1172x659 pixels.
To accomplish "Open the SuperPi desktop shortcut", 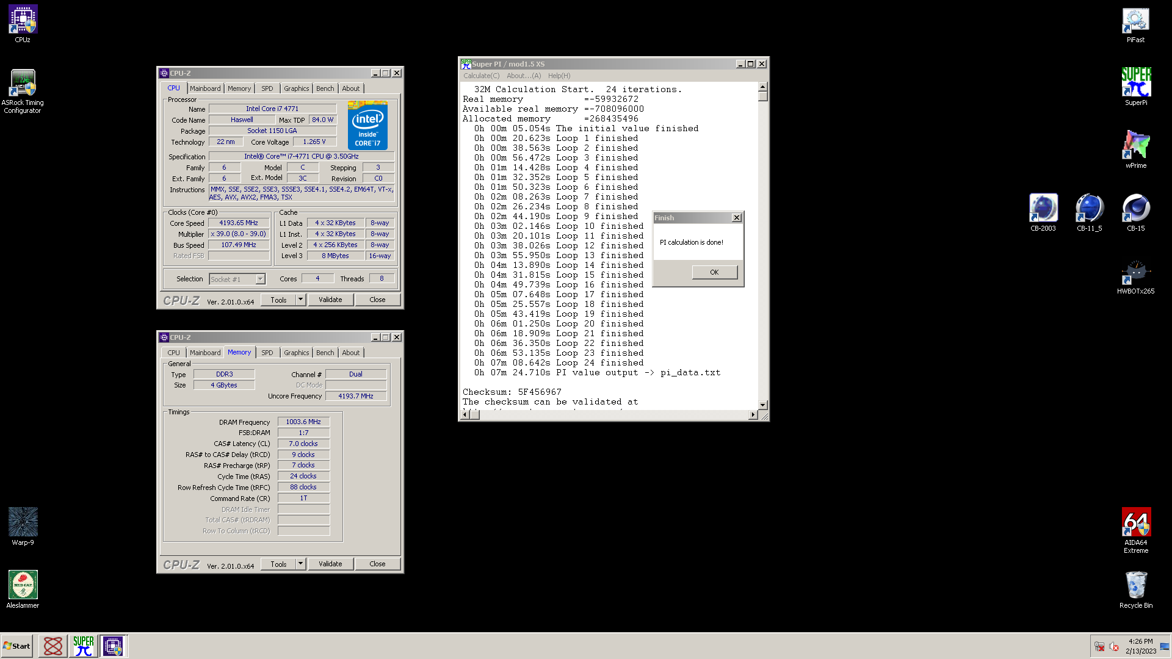I will coord(1135,87).
